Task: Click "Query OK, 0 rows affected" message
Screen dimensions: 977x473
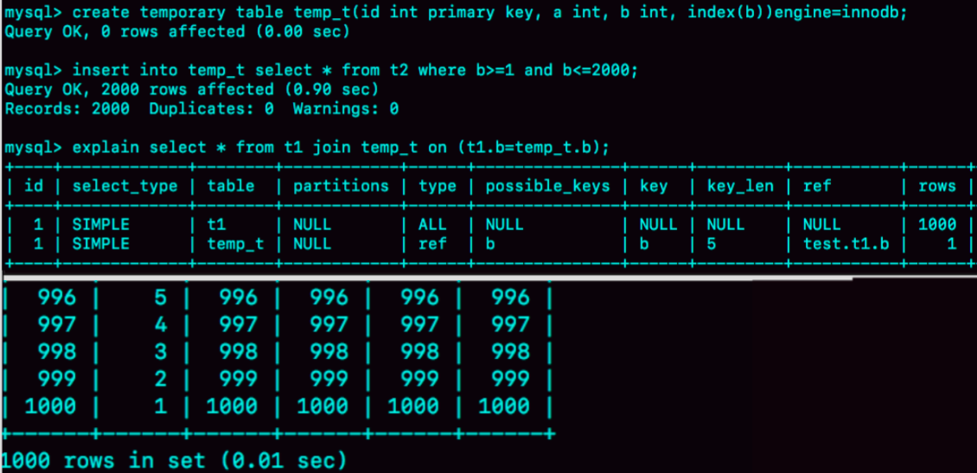Action: tap(177, 32)
